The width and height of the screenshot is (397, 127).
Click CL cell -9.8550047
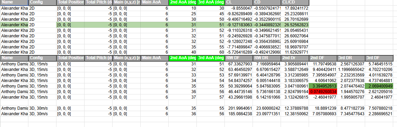pyautogui.click(x=239, y=8)
